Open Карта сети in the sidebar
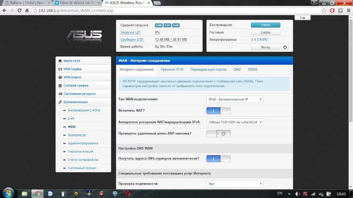 (83, 61)
